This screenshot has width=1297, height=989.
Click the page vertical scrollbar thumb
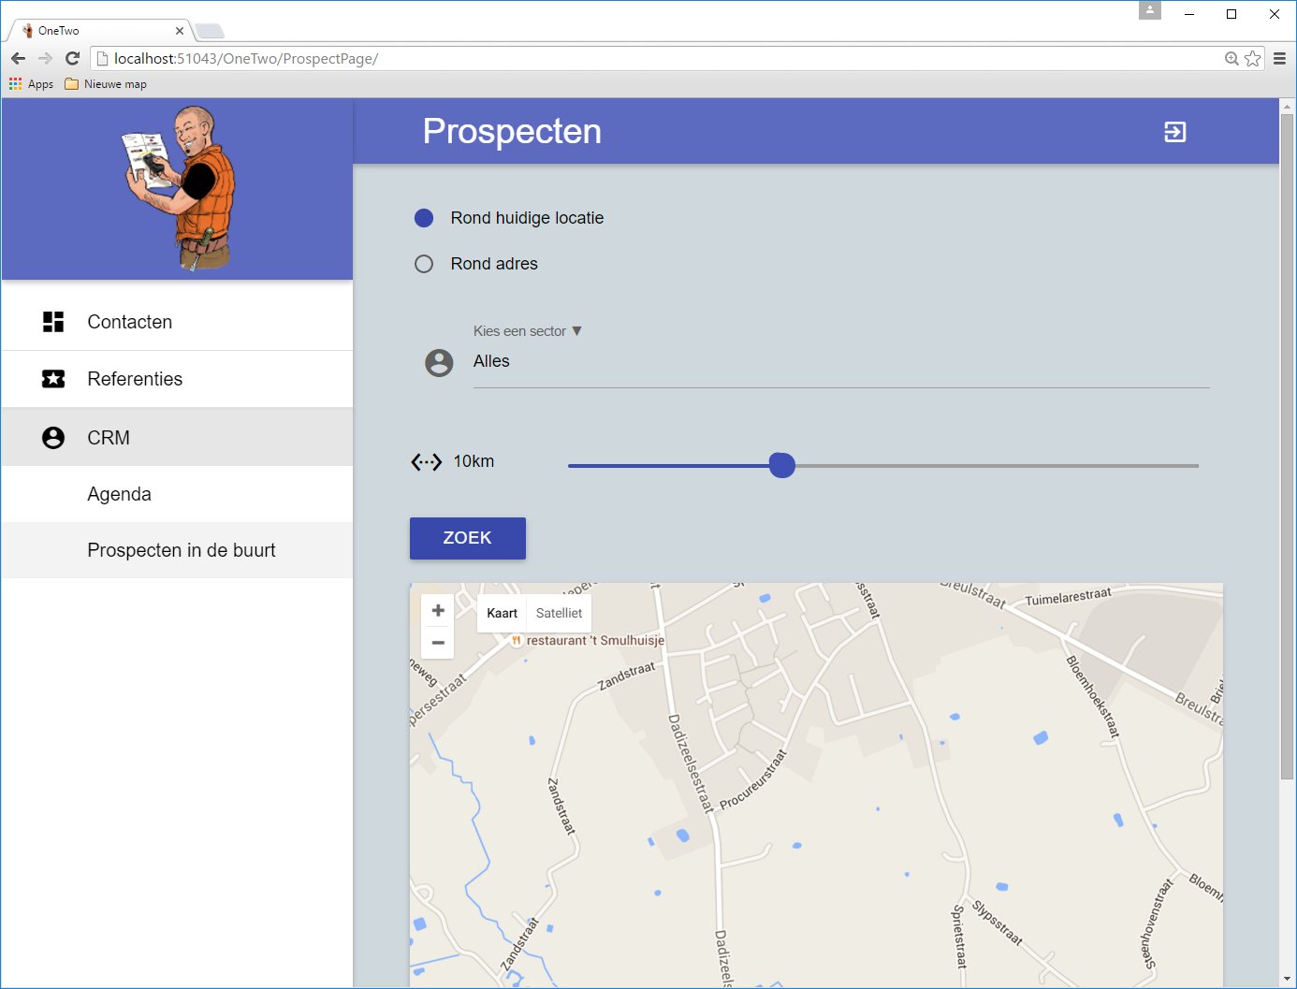1287,444
